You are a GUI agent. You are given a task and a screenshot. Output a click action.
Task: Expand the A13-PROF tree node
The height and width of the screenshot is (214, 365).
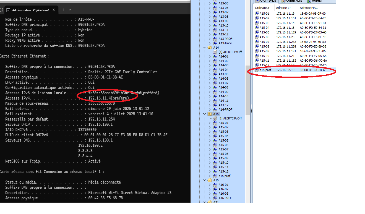point(210,39)
